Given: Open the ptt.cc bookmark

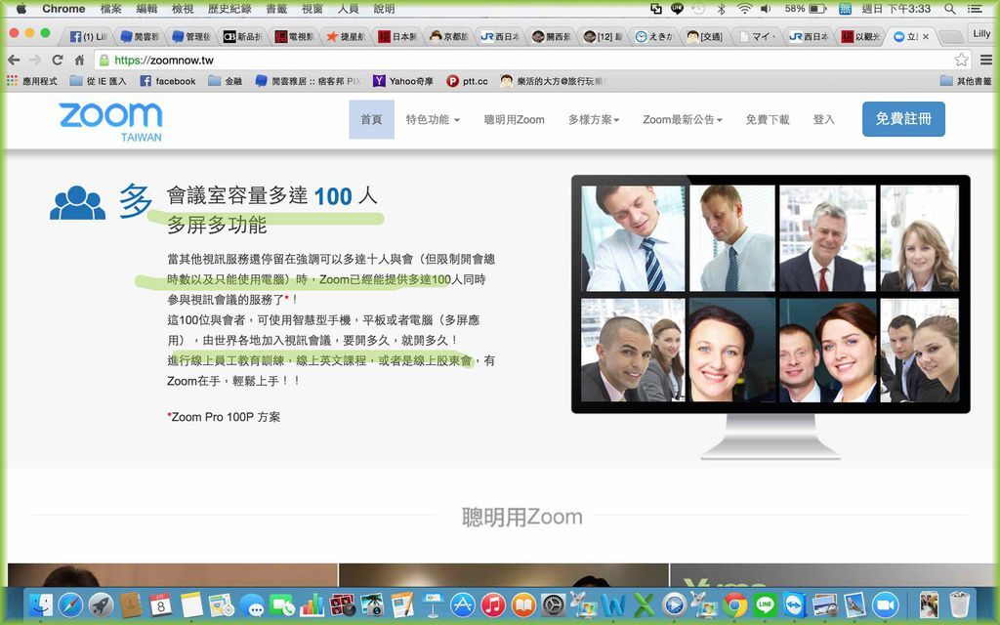Looking at the screenshot, I should pos(468,81).
